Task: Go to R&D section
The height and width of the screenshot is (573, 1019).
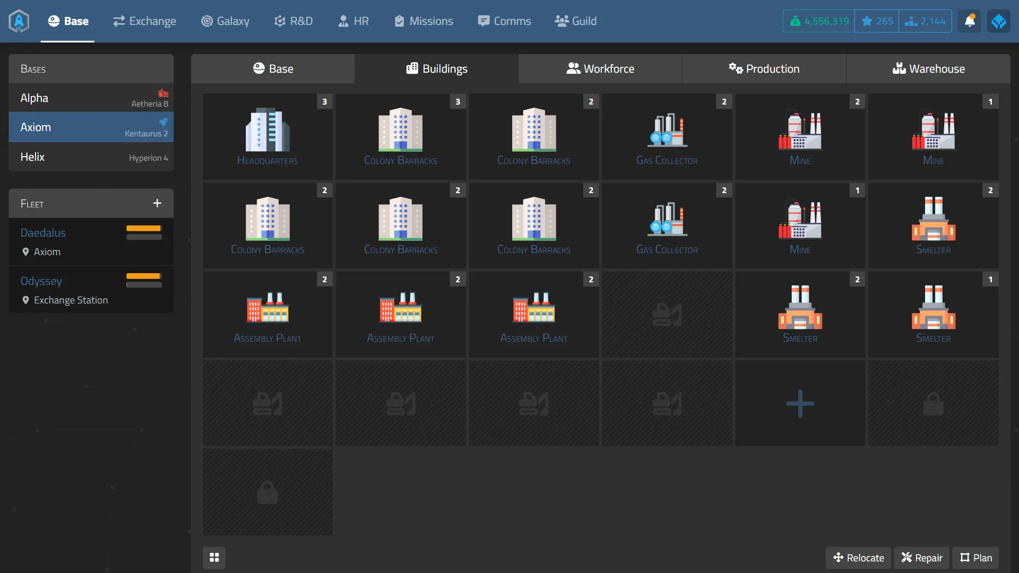Action: pos(293,21)
